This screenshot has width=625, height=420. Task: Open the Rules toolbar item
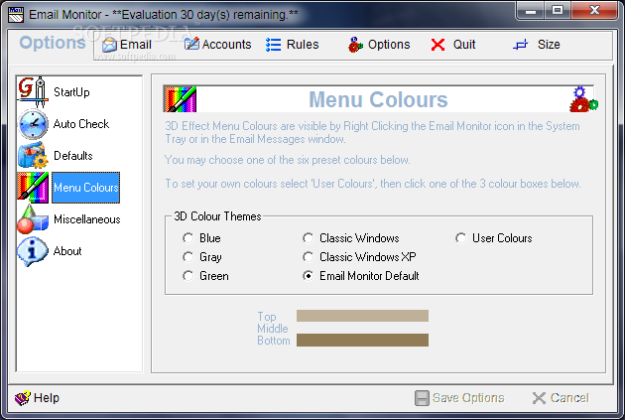303,45
